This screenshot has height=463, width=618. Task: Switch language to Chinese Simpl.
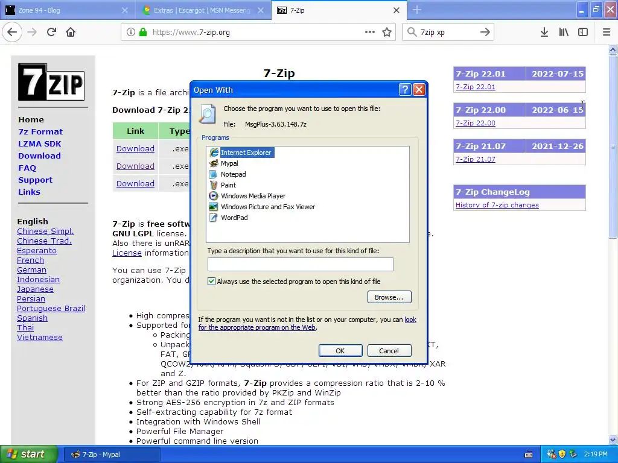45,231
